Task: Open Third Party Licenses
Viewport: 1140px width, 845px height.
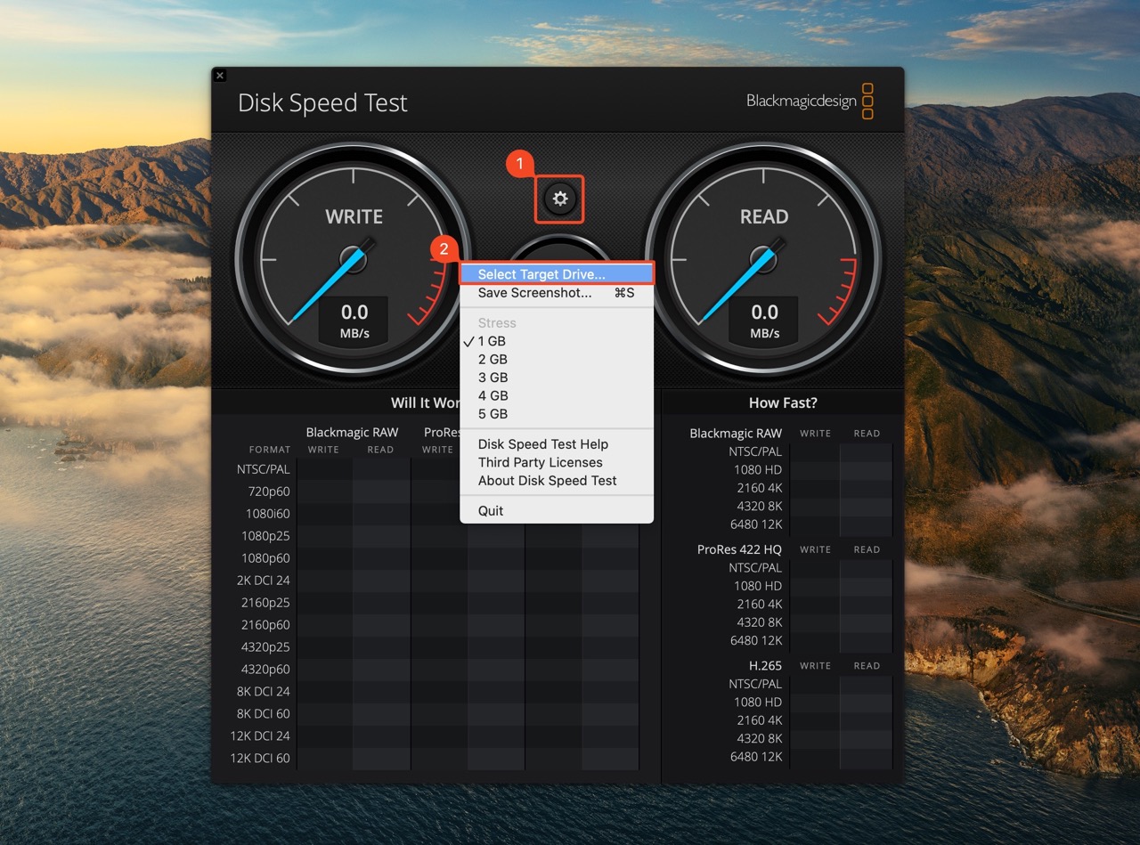Action: tap(557, 462)
